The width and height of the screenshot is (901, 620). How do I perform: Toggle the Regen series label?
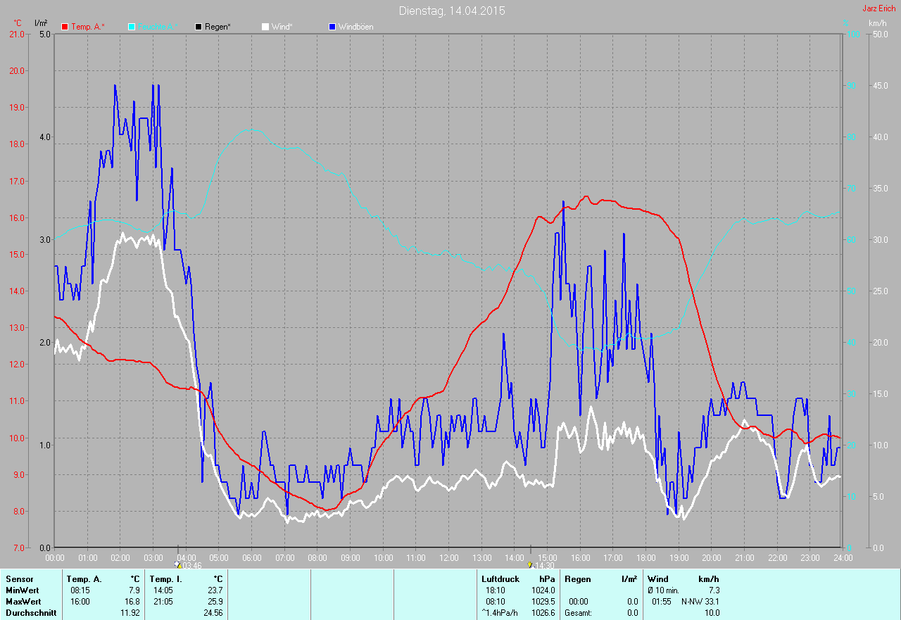coord(218,27)
